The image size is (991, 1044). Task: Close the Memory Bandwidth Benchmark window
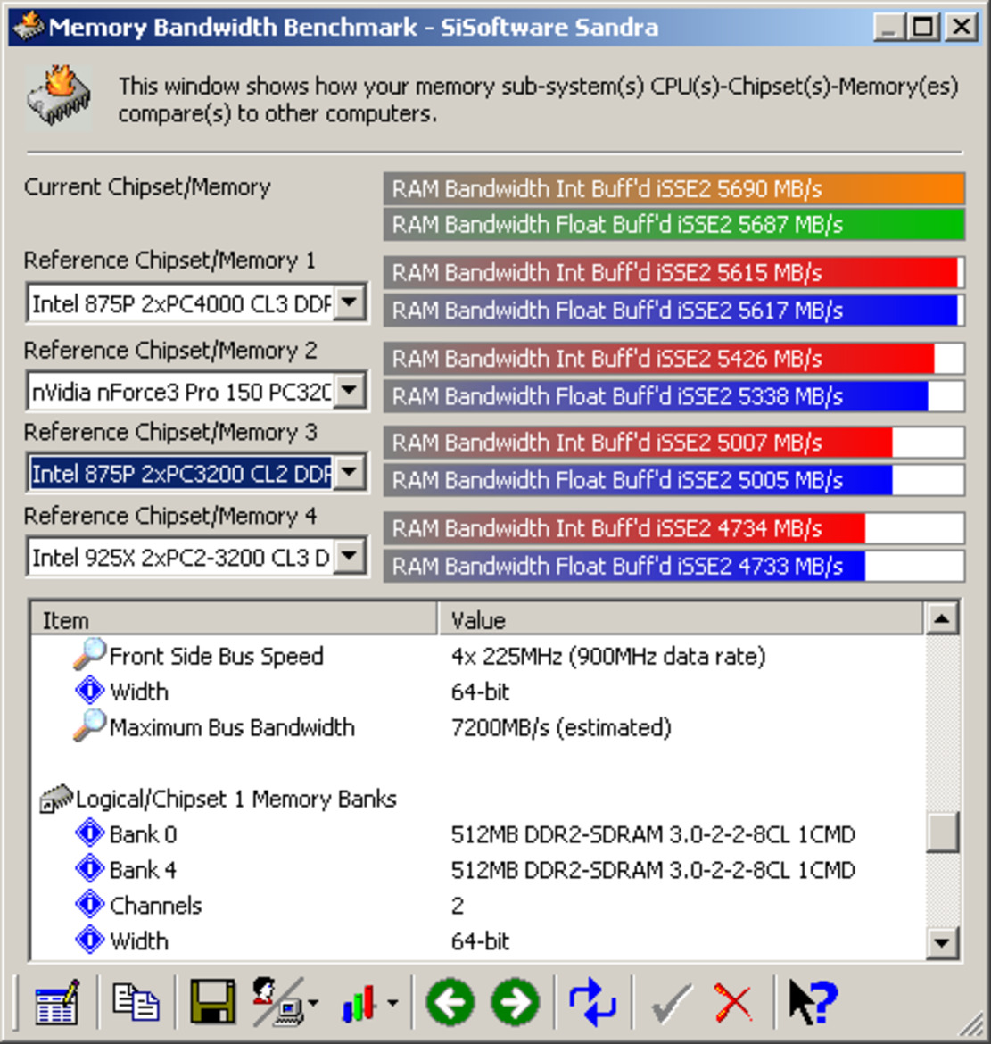961,28
